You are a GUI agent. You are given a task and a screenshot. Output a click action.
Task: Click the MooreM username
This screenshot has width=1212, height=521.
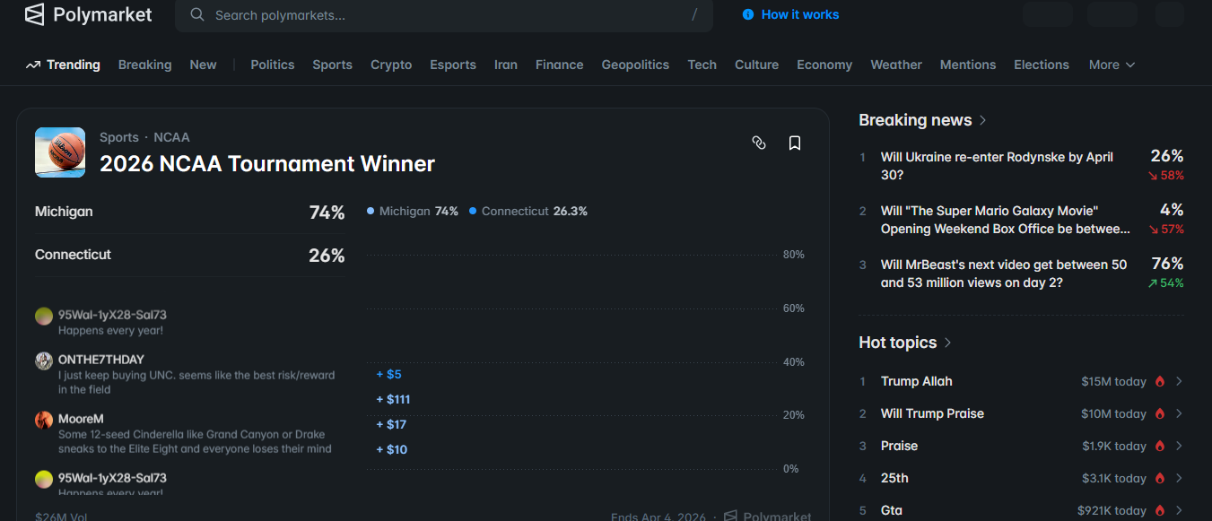(x=81, y=419)
